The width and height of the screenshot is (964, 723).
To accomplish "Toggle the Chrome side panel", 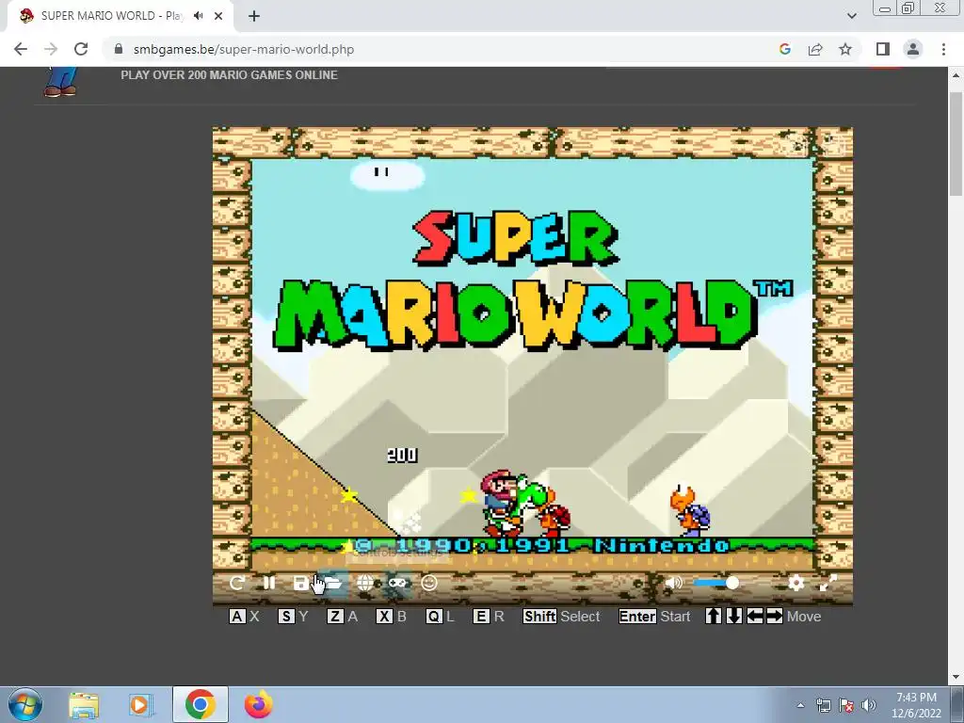I will (x=883, y=49).
